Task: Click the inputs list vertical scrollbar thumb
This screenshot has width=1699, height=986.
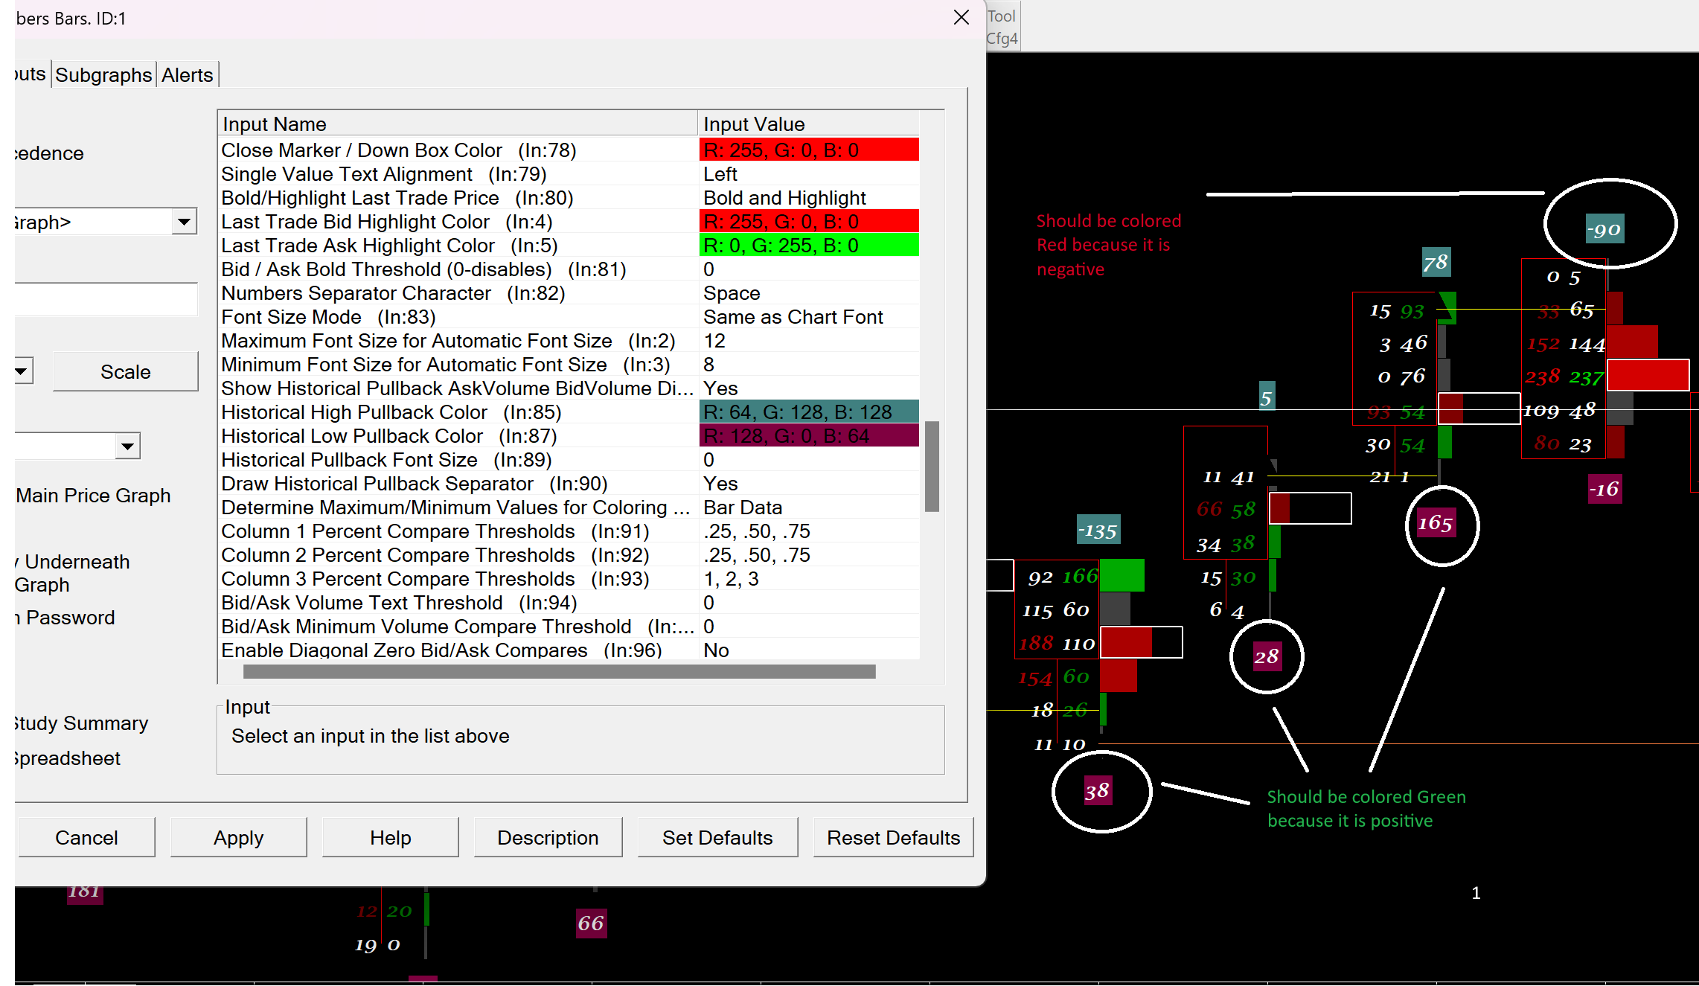Action: [x=932, y=467]
